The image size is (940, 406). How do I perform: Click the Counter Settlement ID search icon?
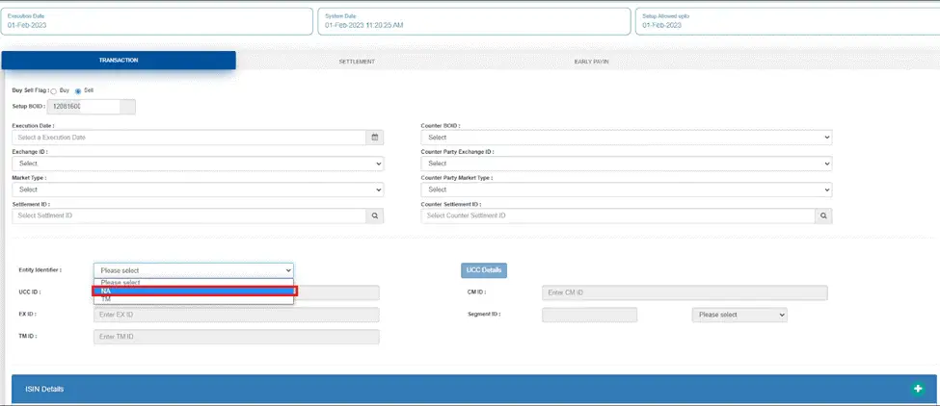pos(823,216)
